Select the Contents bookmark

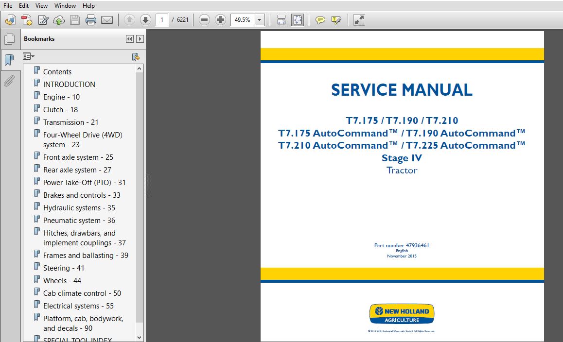[57, 72]
